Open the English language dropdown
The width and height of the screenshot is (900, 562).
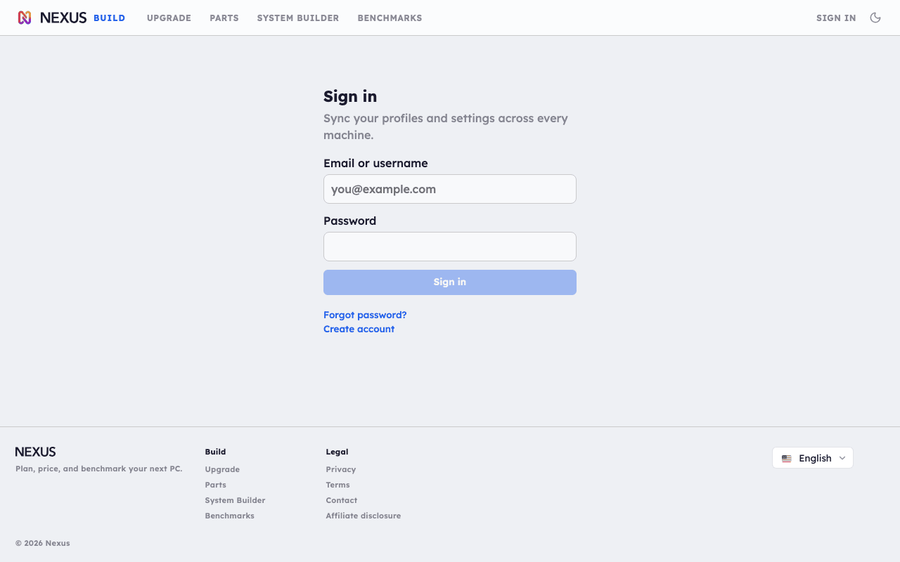tap(813, 458)
